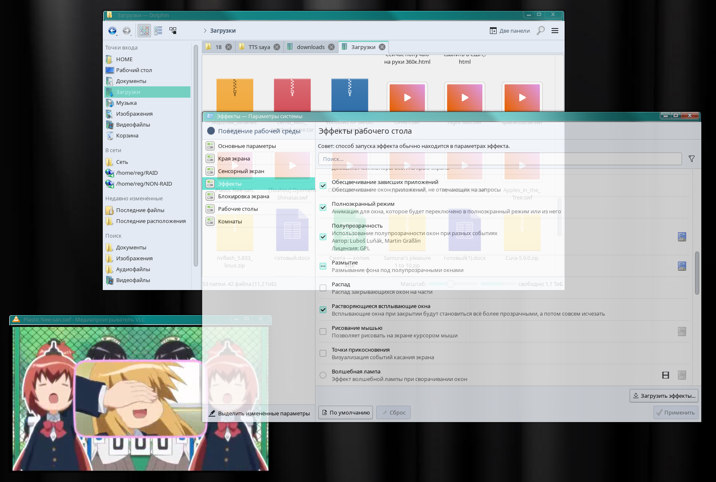The image size is (716, 482).
Task: Search Изображения under Поиск section
Action: pos(147,258)
